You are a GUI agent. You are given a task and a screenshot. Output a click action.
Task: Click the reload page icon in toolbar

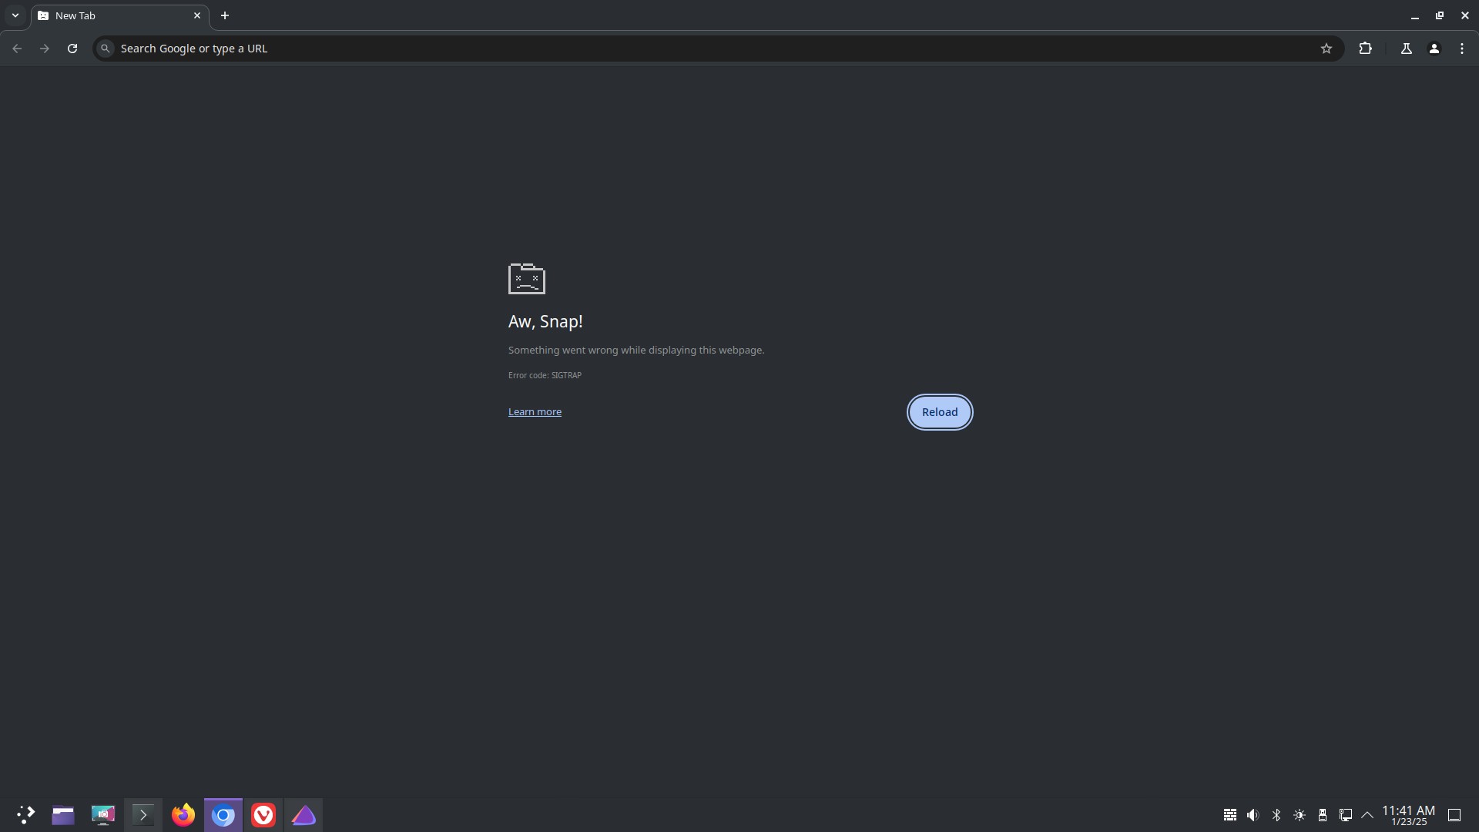pos(72,49)
